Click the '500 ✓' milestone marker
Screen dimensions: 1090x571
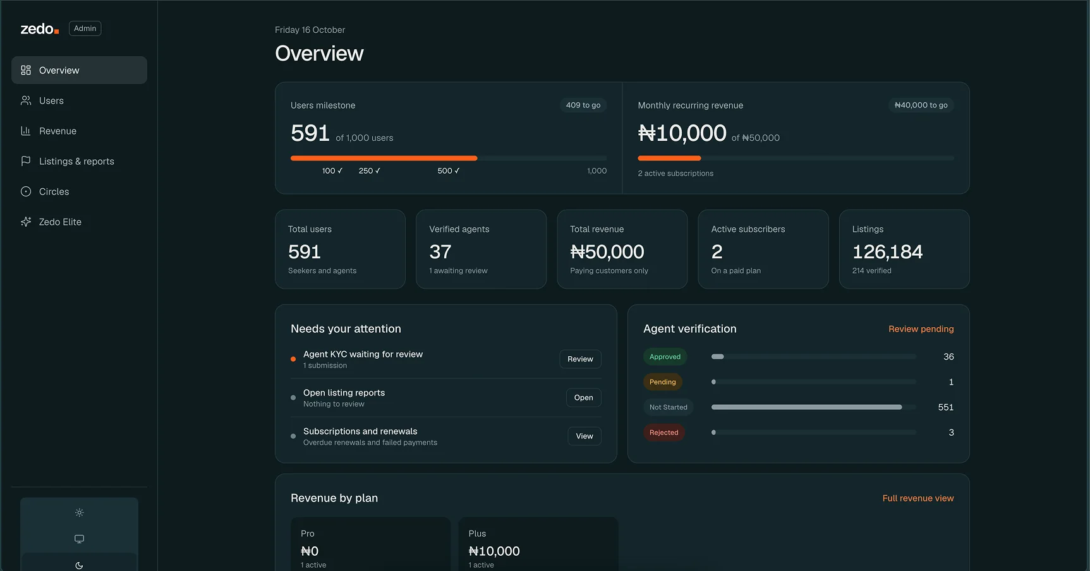(449, 171)
